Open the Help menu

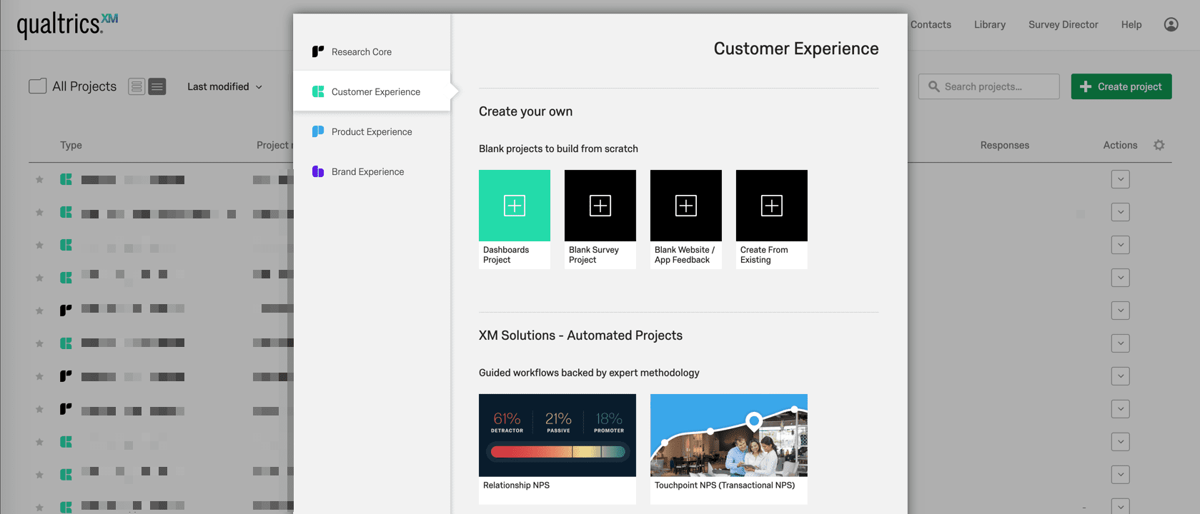click(x=1131, y=24)
